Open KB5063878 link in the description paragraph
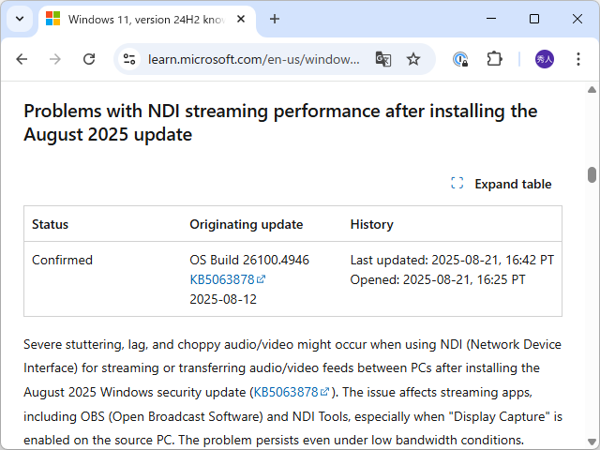The height and width of the screenshot is (450, 600). [x=286, y=392]
